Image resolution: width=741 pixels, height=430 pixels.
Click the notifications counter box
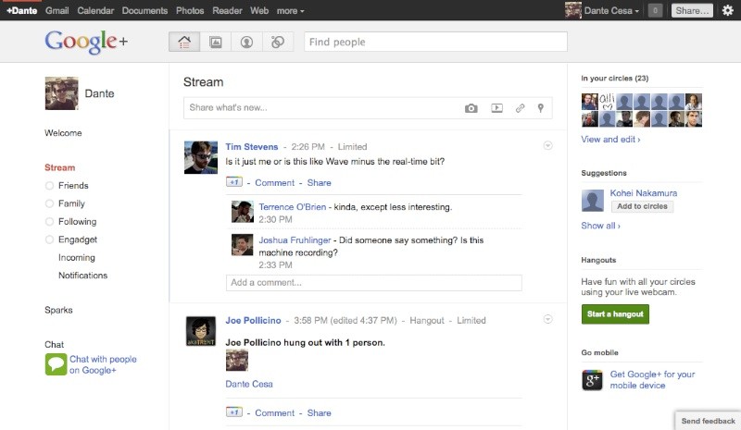pyautogui.click(x=655, y=10)
